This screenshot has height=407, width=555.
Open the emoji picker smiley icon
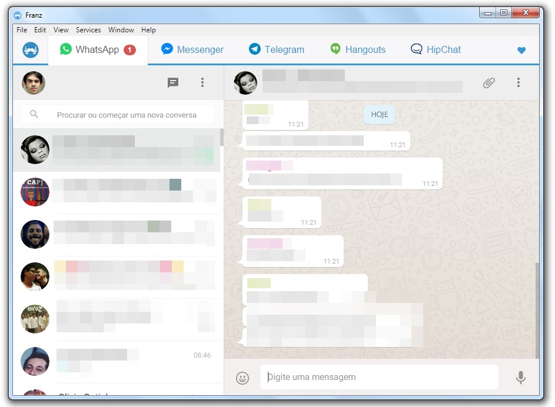click(x=242, y=378)
